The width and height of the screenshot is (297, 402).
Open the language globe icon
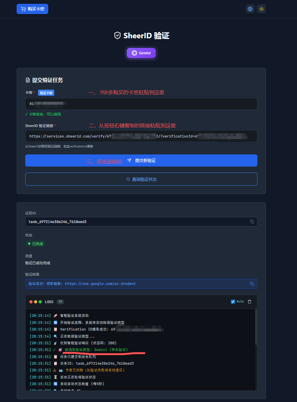250,9
